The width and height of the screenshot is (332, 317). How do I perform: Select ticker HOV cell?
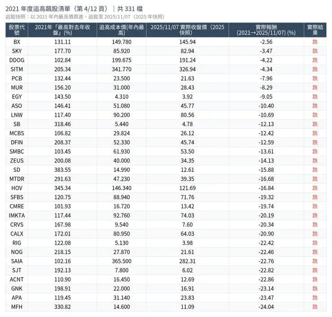coord(17,188)
